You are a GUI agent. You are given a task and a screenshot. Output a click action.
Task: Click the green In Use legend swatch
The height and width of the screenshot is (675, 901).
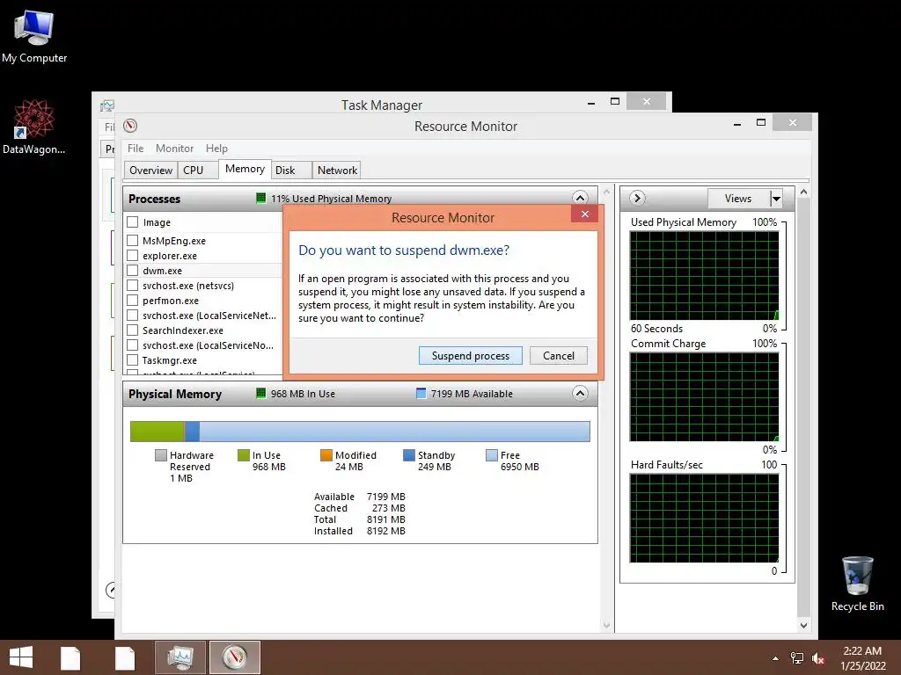(x=244, y=455)
